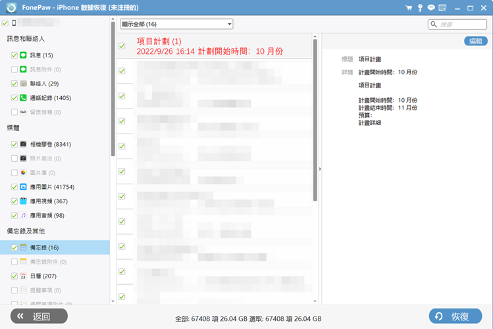This screenshot has height=329, width=493.
Task: Open the 顯示全部 (16) filter dropdown
Action: 176,24
